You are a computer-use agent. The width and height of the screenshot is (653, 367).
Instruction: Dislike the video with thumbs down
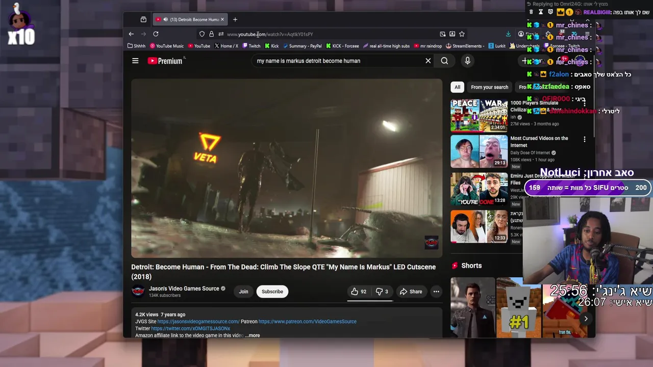click(382, 292)
